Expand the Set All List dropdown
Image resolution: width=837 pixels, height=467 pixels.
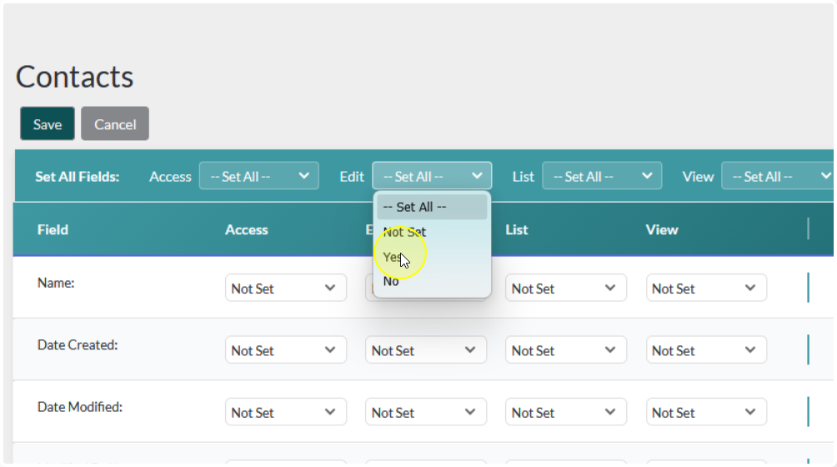point(602,176)
